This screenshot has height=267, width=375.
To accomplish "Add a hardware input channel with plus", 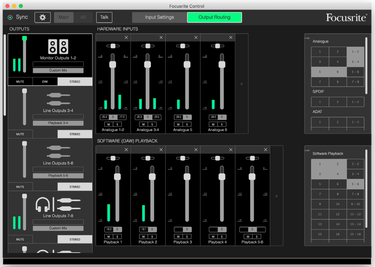I will (241, 84).
